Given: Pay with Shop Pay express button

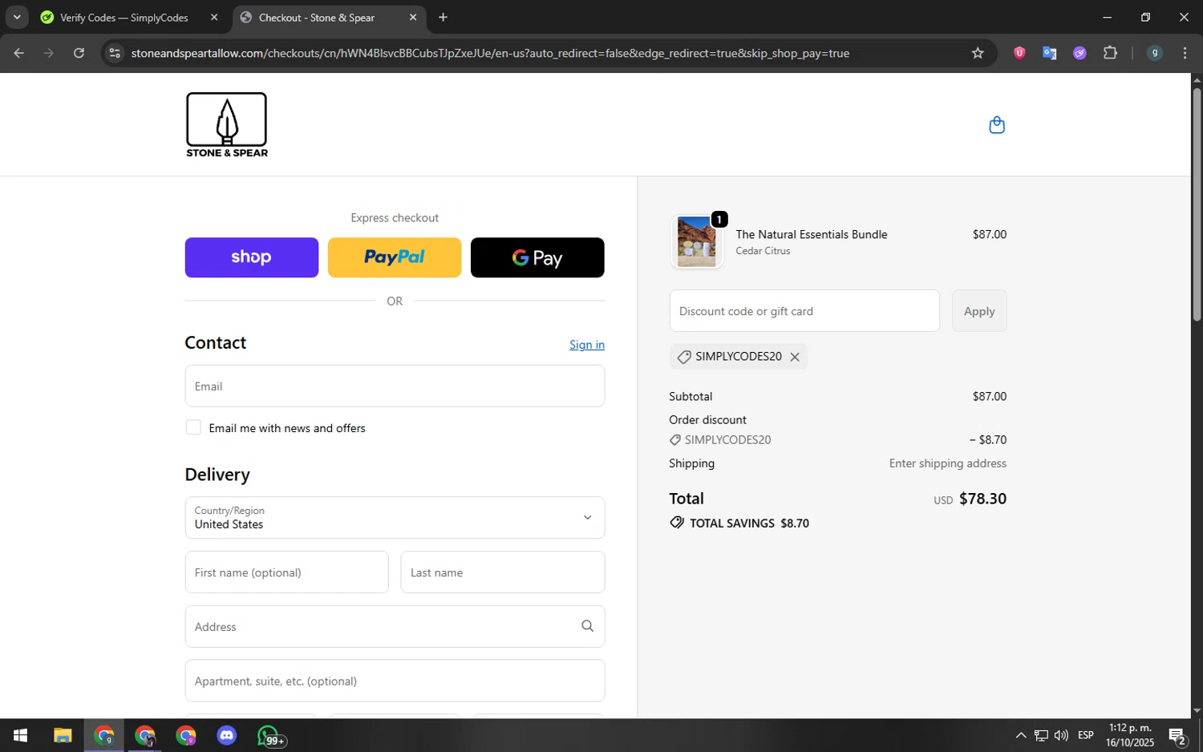Looking at the screenshot, I should click(x=252, y=257).
